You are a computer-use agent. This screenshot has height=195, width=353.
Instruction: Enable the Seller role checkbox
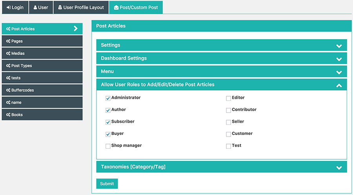(x=229, y=122)
